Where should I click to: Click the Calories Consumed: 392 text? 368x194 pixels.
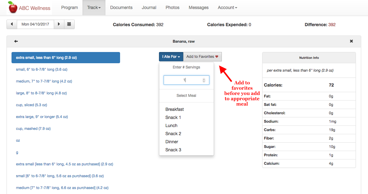[x=138, y=25]
